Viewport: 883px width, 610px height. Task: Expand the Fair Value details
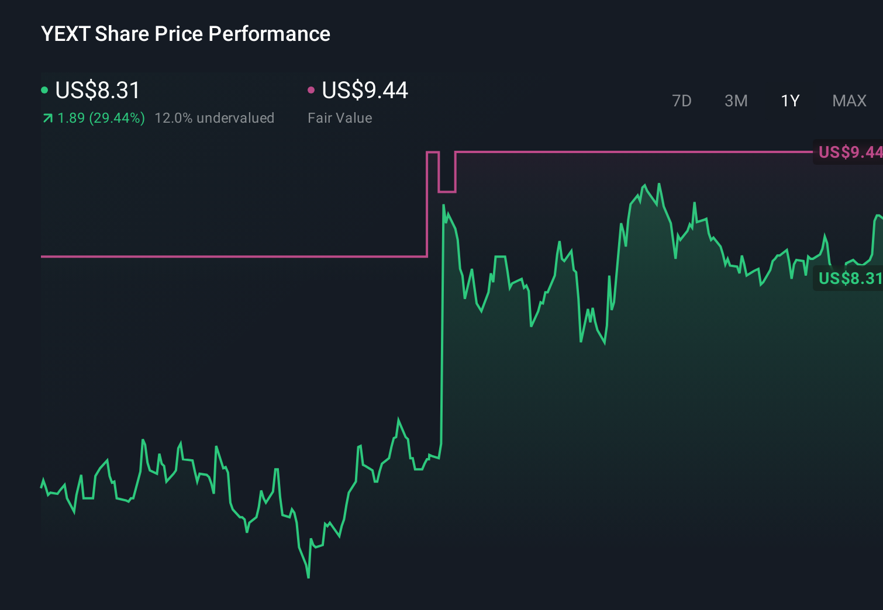pyautogui.click(x=340, y=117)
